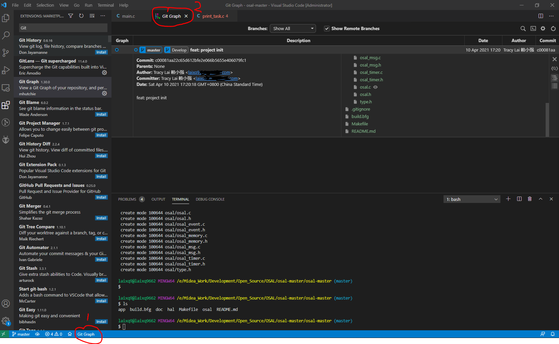Open the Selection menu

point(45,5)
